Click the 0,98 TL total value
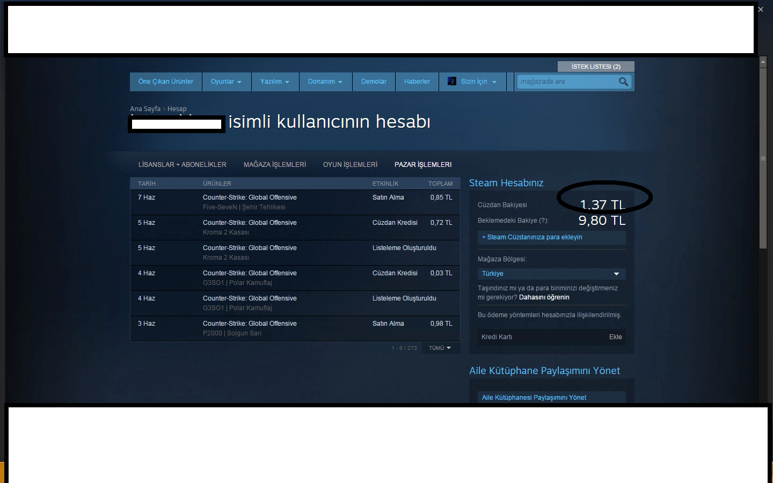 [441, 324]
